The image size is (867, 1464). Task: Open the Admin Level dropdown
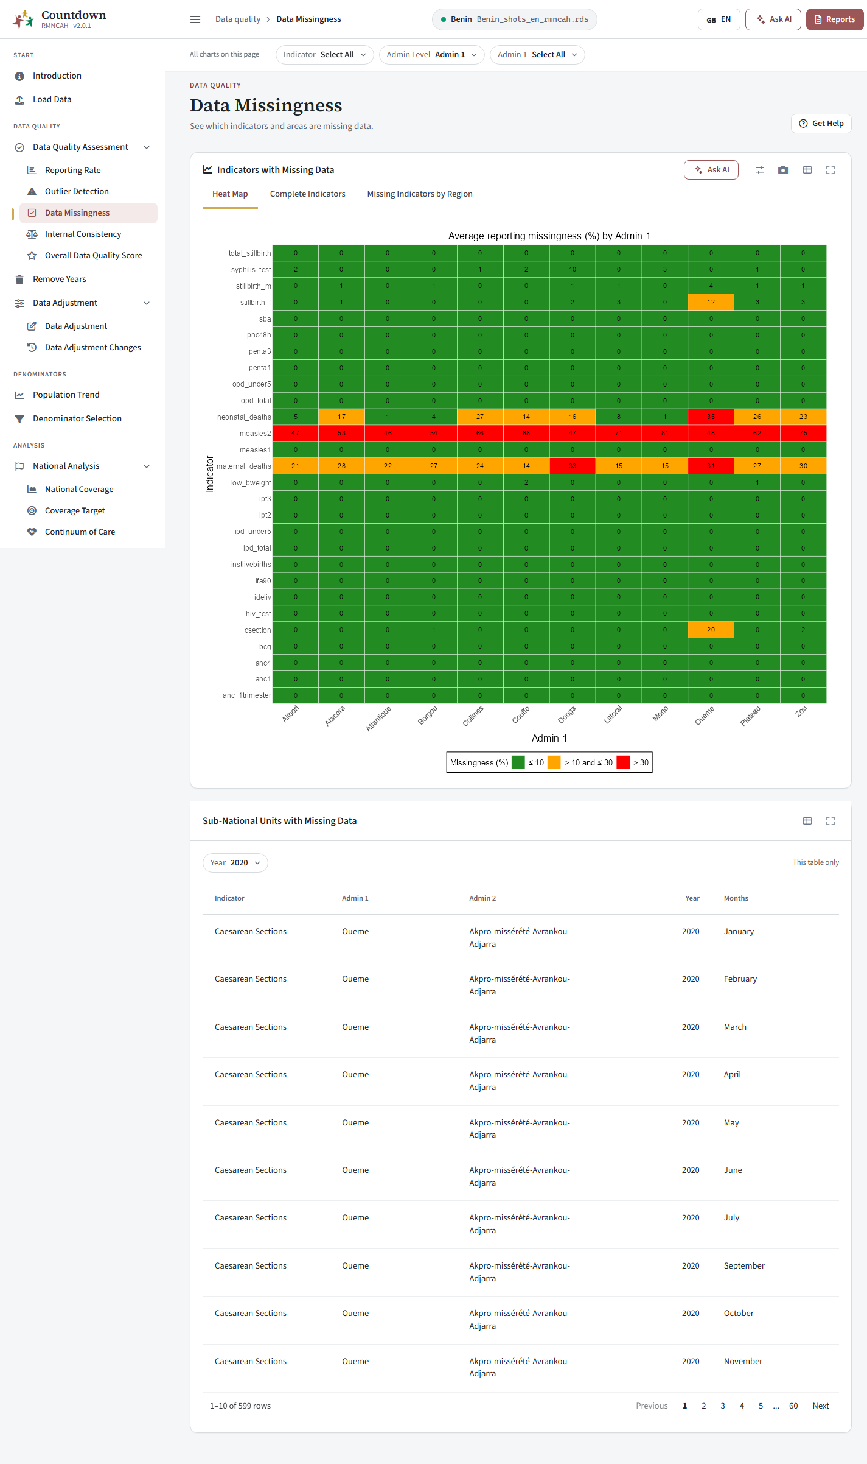pos(431,55)
